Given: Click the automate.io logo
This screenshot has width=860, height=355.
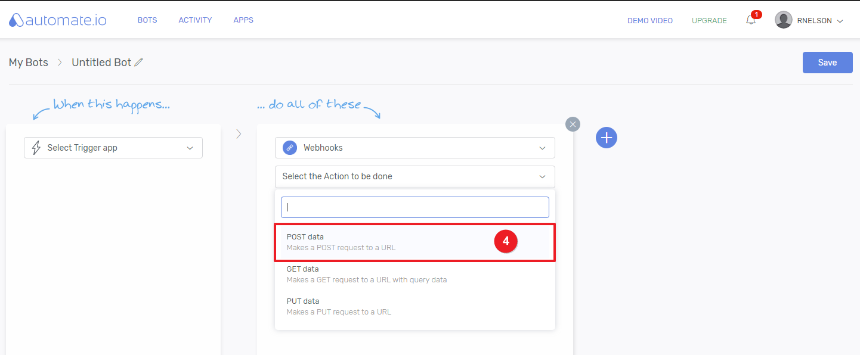Looking at the screenshot, I should [58, 20].
